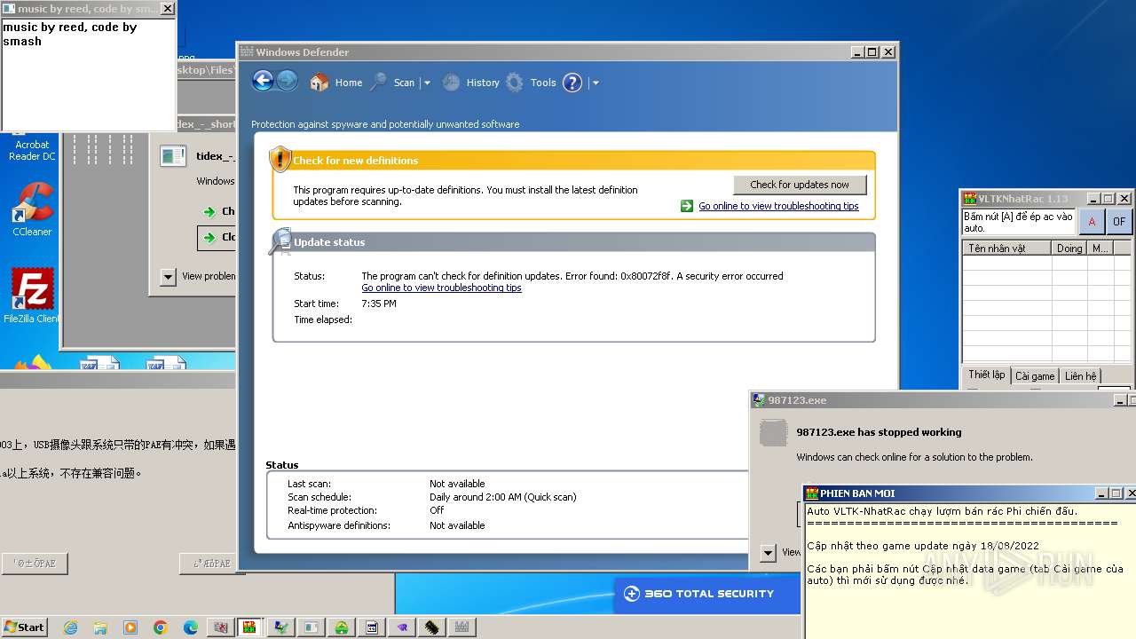Click the A button in VLTKNhatRac

[x=1092, y=222]
